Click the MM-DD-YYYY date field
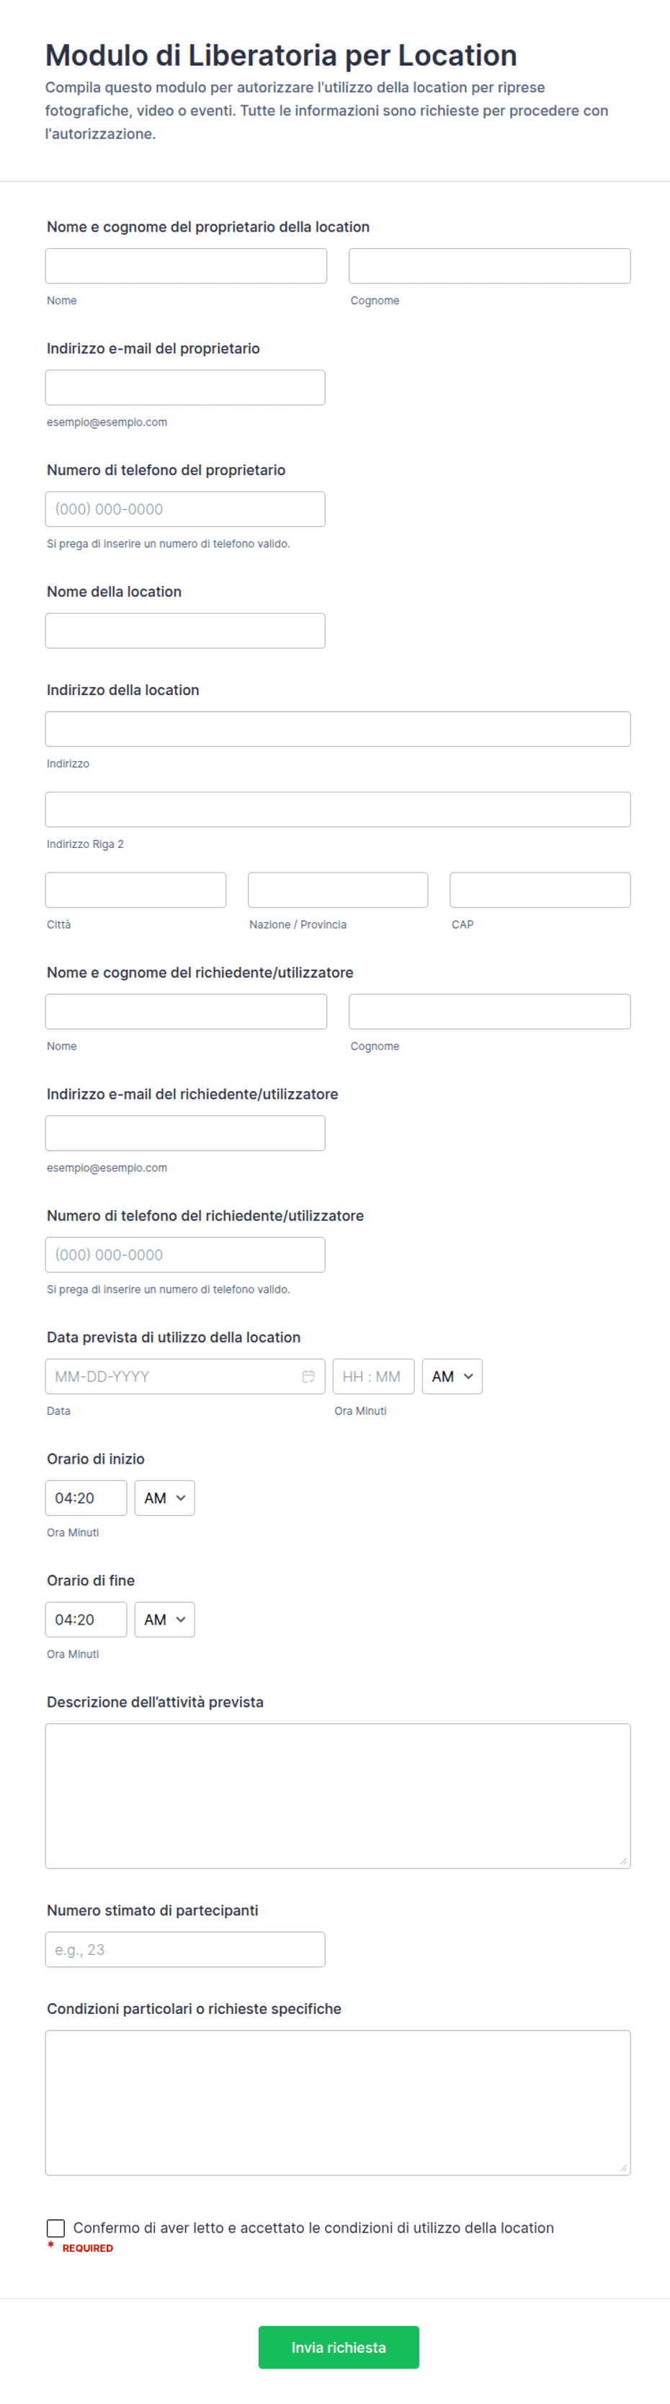The image size is (670, 2404). click(185, 1376)
